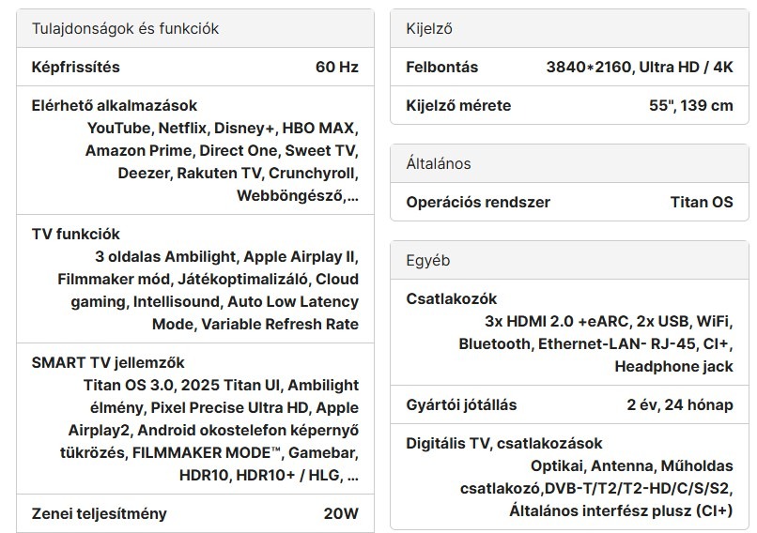The height and width of the screenshot is (533, 757).
Task: Click the 'TV funkciók' label
Action: [76, 235]
